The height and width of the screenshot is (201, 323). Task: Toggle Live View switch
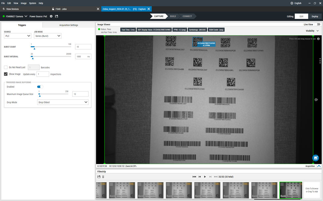317,24
